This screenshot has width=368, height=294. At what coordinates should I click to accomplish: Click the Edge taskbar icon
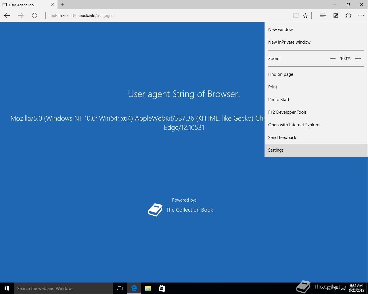134,288
